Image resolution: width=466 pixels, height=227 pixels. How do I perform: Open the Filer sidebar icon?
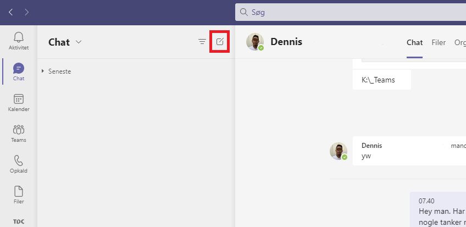19,191
